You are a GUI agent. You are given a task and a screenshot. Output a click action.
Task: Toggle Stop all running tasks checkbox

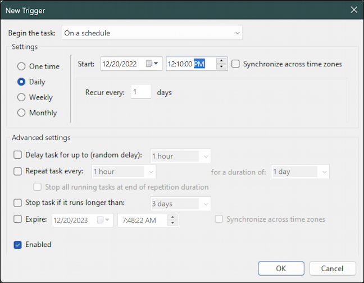[x=38, y=187]
